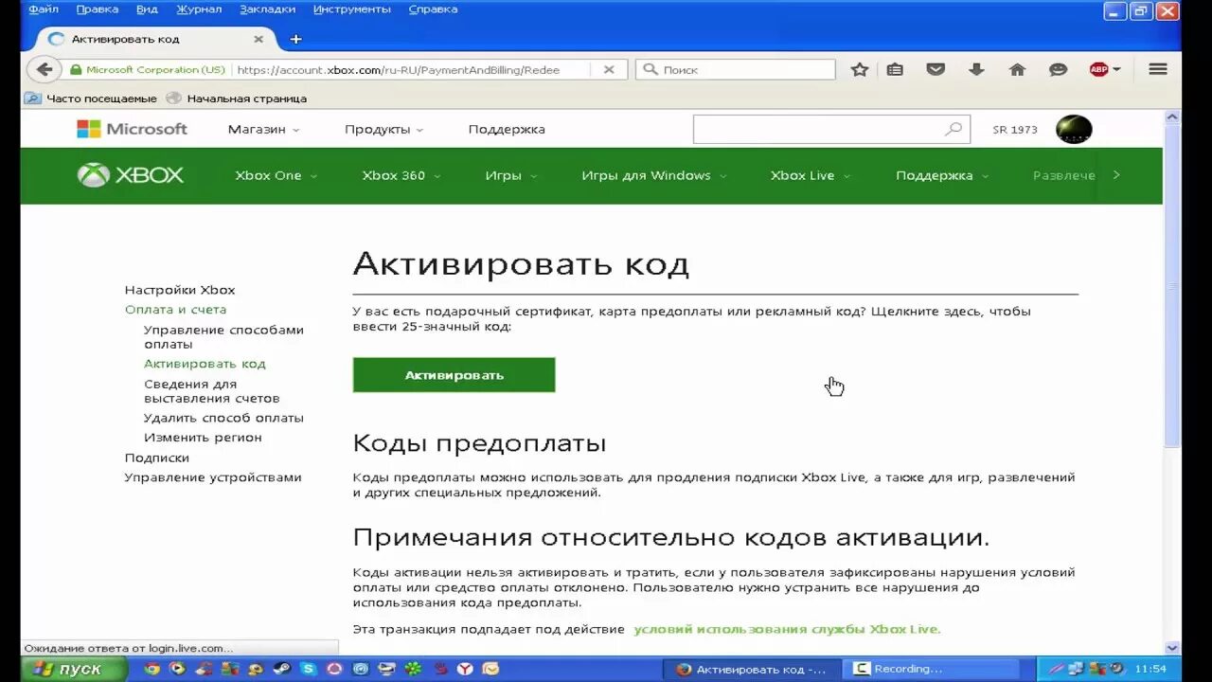
Task: Launch Google Chrome from quick launch
Action: click(151, 669)
